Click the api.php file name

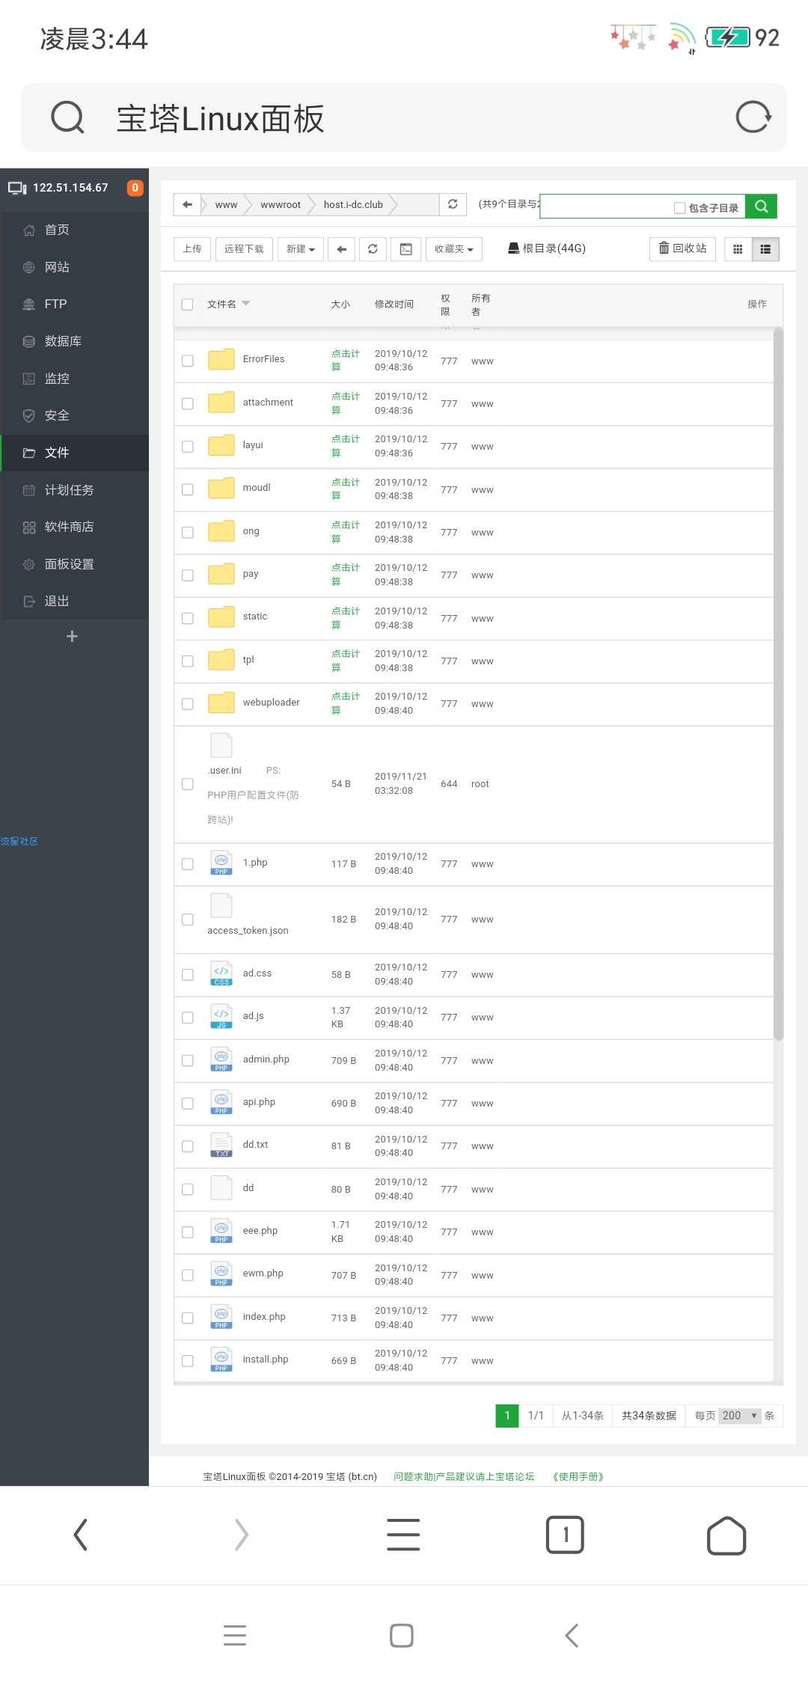coord(259,1102)
